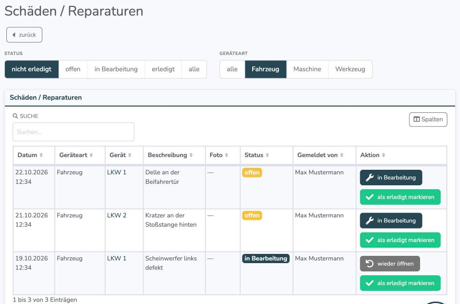Image resolution: width=460 pixels, height=304 pixels.
Task: Set 'Delle an der Beifahrertür' to in Bearbeitung
Action: 391,178
